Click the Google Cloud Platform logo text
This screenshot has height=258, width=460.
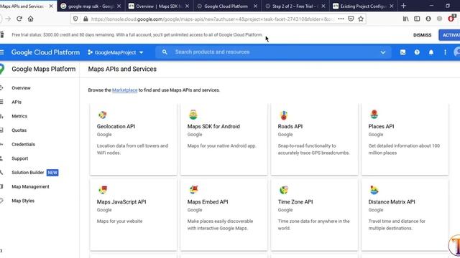pyautogui.click(x=45, y=52)
